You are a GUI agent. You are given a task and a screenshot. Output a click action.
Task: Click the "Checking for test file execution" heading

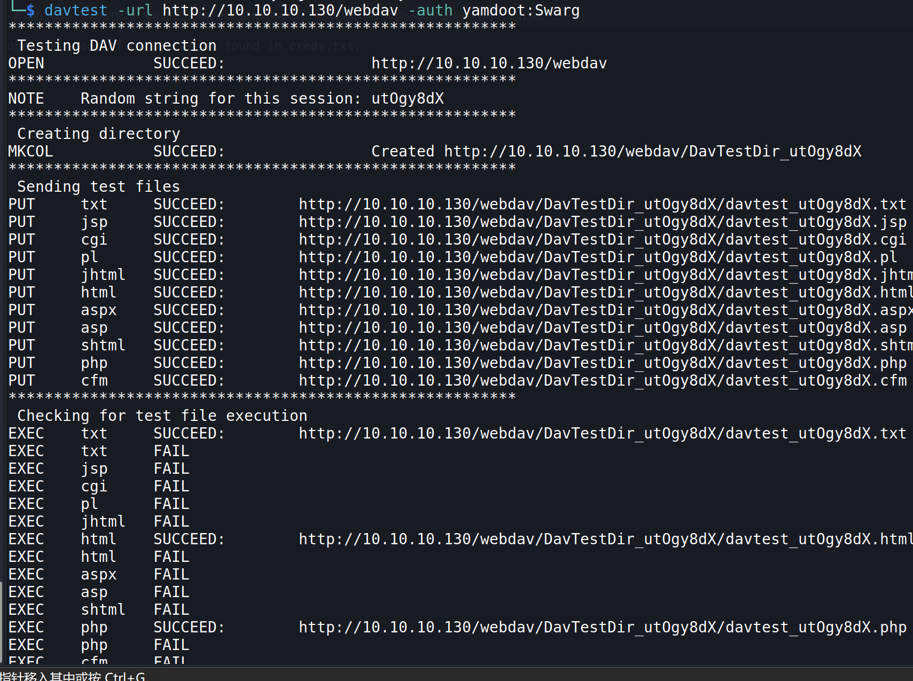(x=162, y=416)
